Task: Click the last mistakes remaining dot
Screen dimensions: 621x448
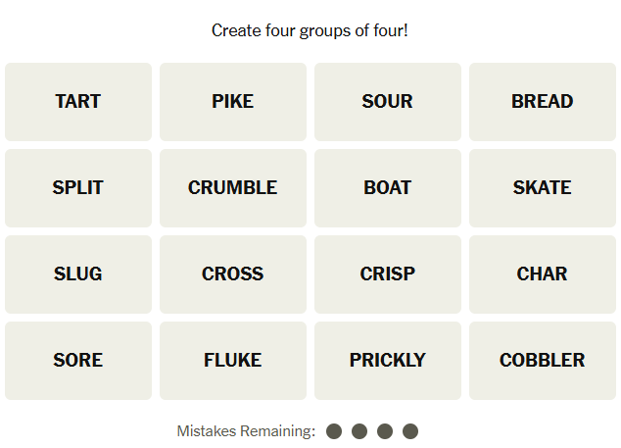Action: tap(410, 431)
